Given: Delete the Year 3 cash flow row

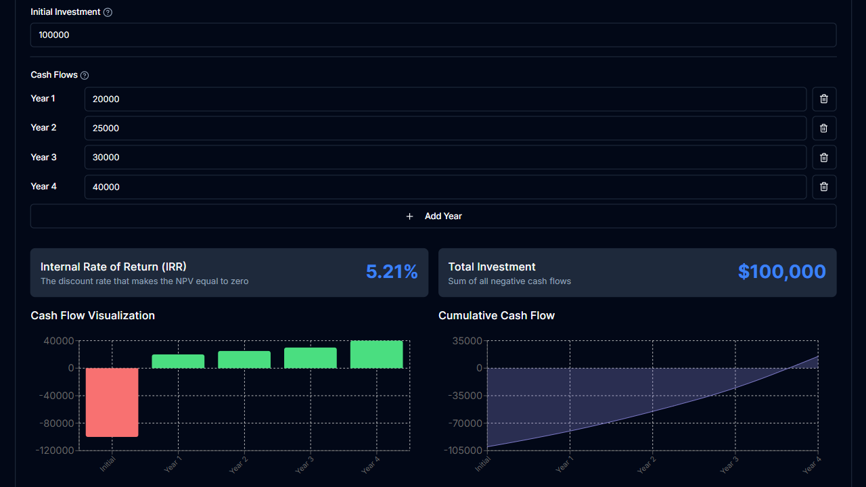Looking at the screenshot, I should point(824,157).
